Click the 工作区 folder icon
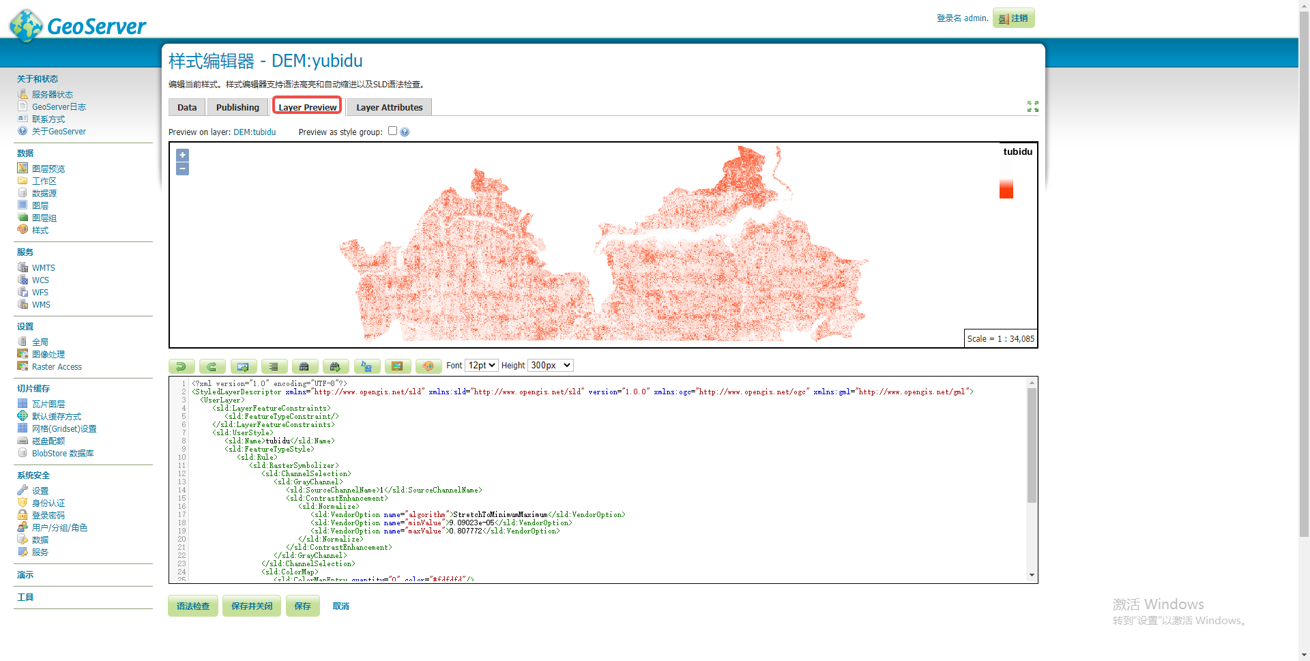Image resolution: width=1310 pixels, height=661 pixels. point(23,181)
